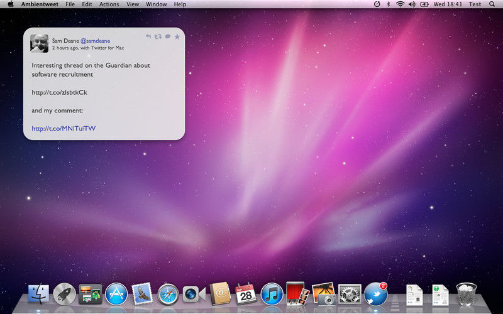Click the reply arrow icon on the tweet
Viewport: 503px width, 314px height.
click(148, 36)
